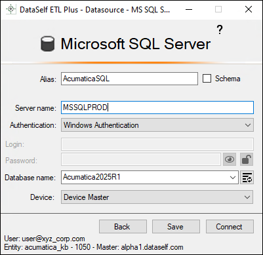The height and width of the screenshot is (255, 263).
Task: Minimize the DataSelf ETL Plus window
Action: coord(189,9)
